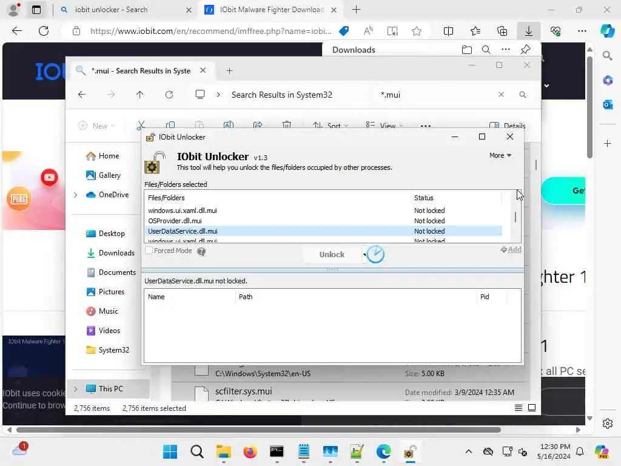Click the Pid column header

click(491, 297)
